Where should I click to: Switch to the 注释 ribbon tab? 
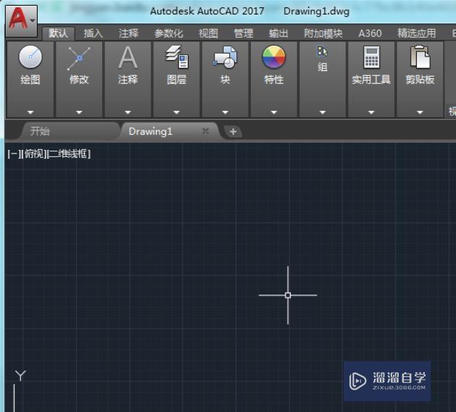click(x=128, y=34)
